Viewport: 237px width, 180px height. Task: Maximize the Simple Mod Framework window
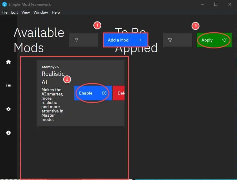pyautogui.click(x=216, y=5)
